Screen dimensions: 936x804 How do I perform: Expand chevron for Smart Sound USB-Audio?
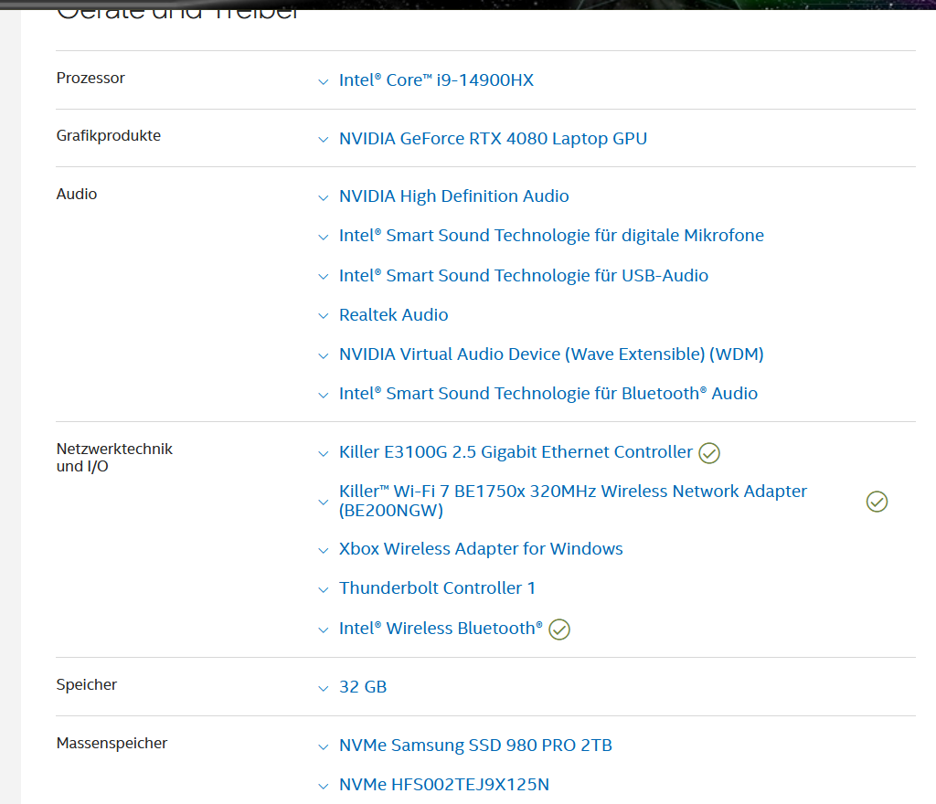[x=323, y=277]
